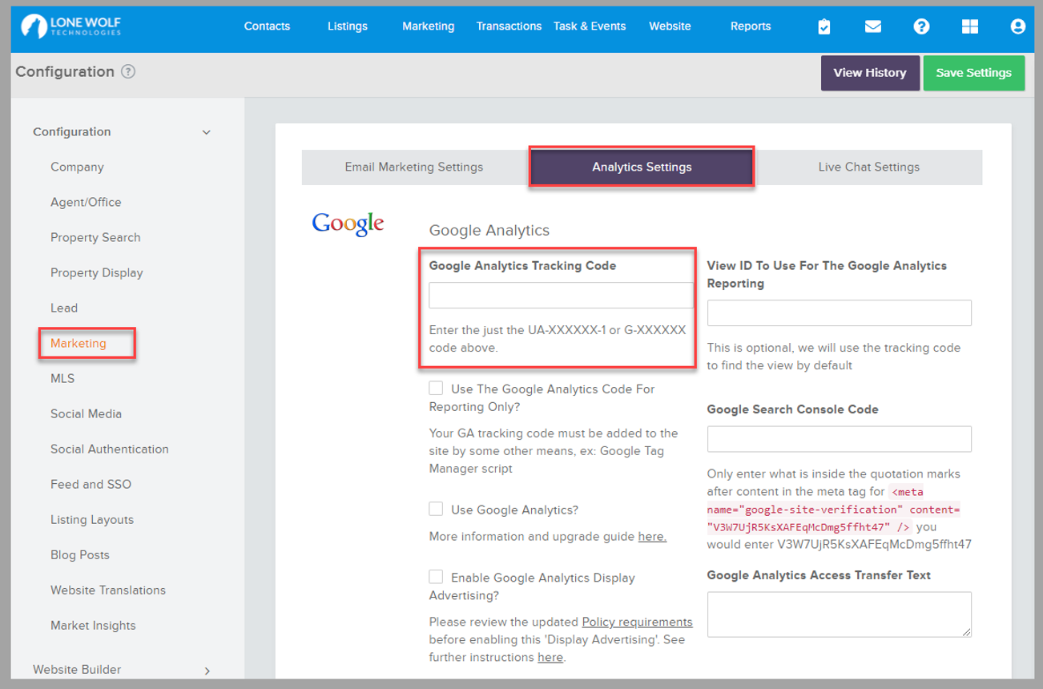Open the user profile icon
Viewport: 1043px width, 689px height.
click(x=1018, y=26)
